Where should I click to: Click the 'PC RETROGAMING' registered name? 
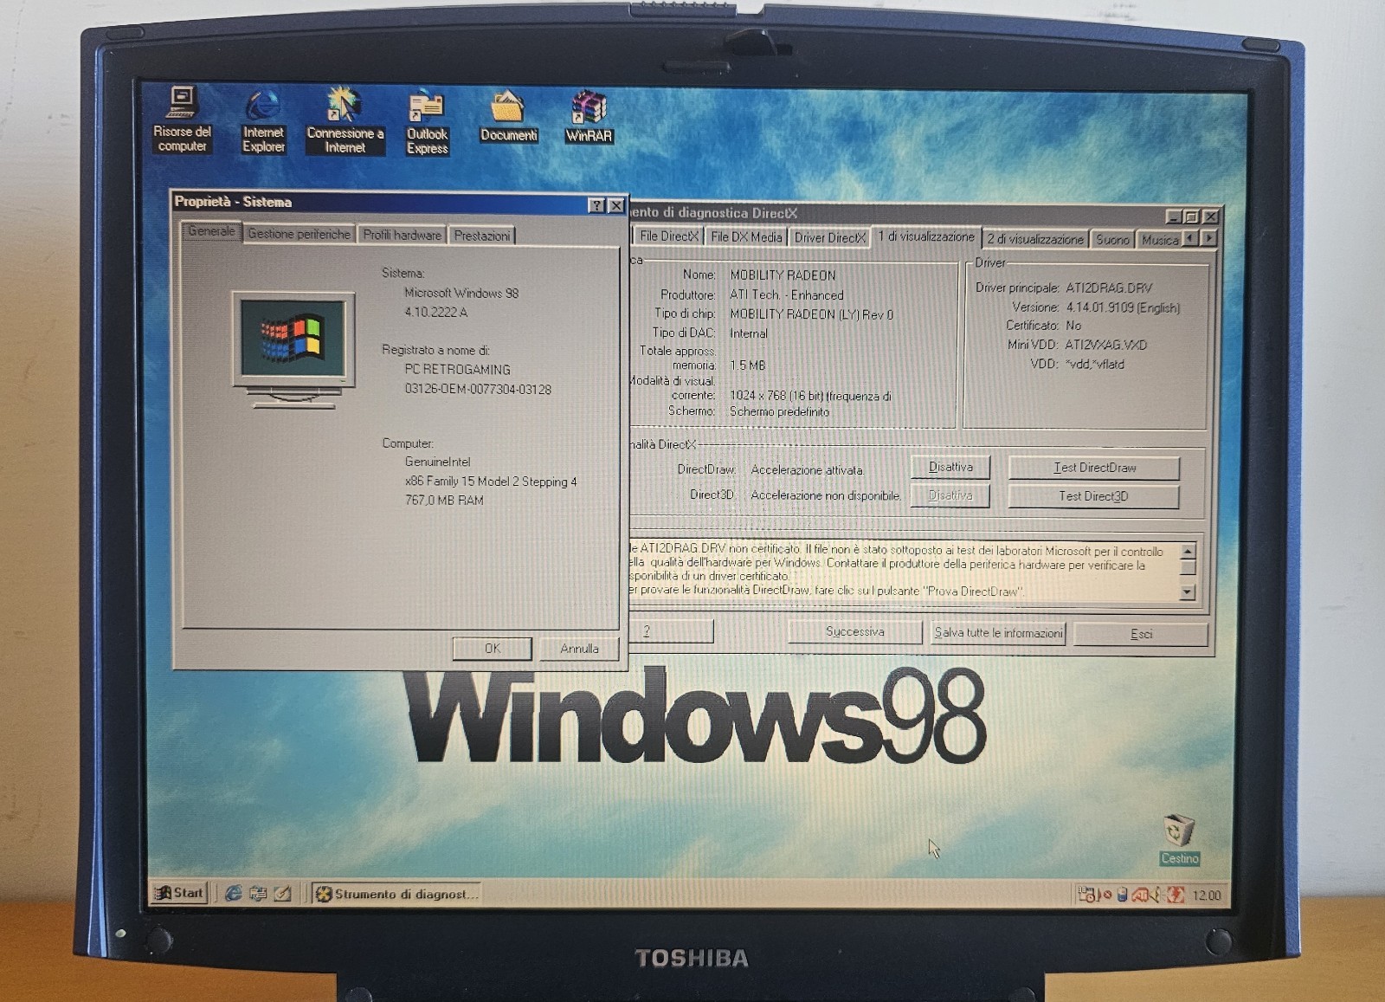pyautogui.click(x=457, y=370)
